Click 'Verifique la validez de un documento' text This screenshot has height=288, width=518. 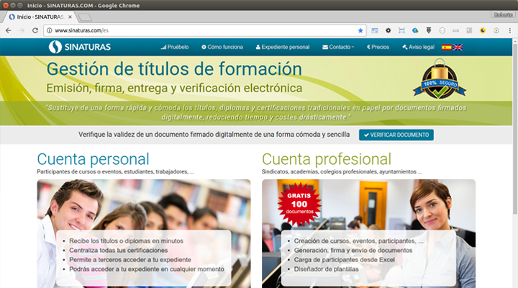point(214,135)
